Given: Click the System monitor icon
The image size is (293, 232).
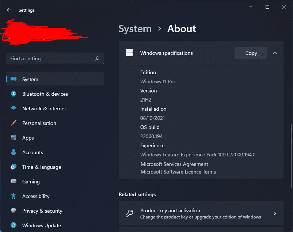Looking at the screenshot, I should click(x=14, y=79).
